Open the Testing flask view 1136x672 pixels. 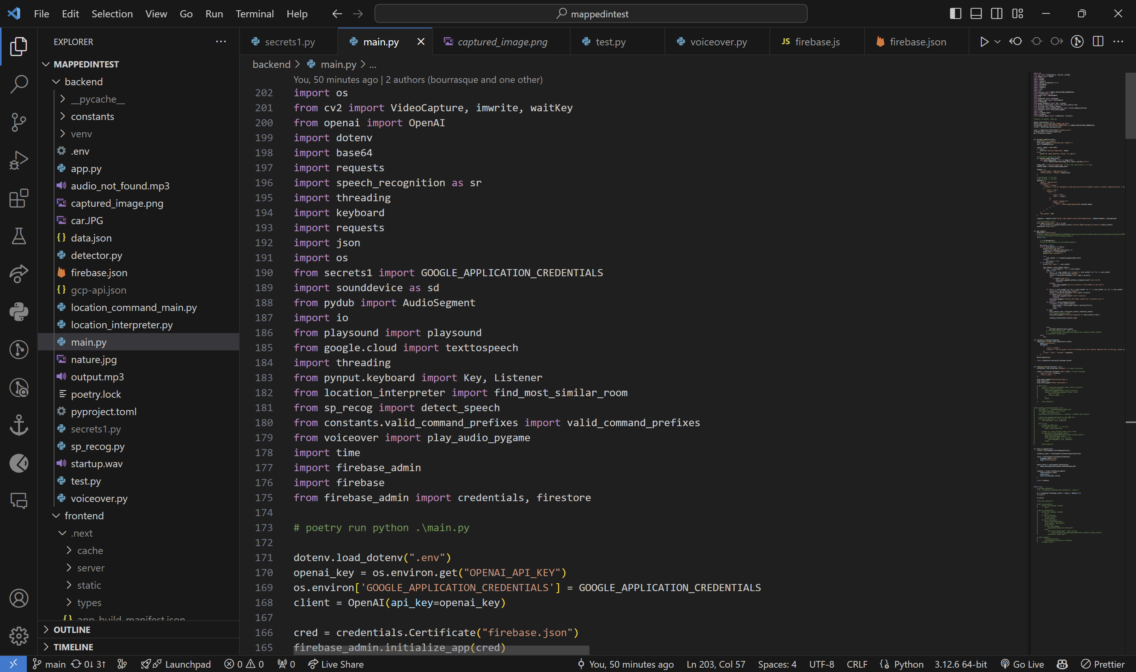[x=19, y=236]
